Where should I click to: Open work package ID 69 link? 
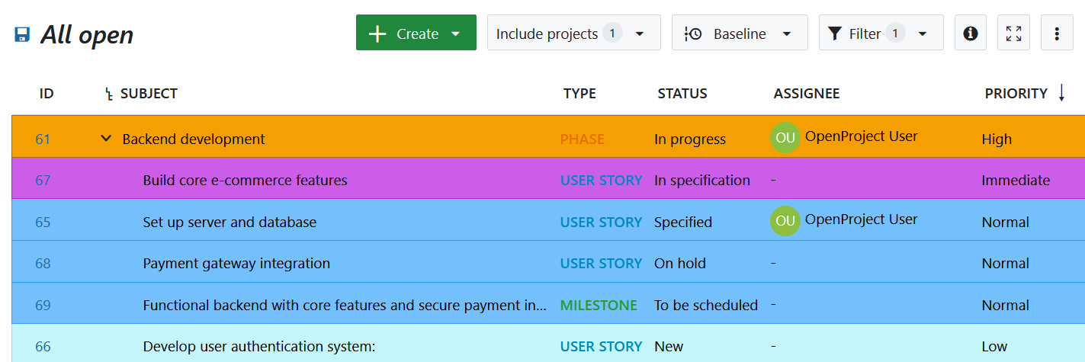pos(43,306)
